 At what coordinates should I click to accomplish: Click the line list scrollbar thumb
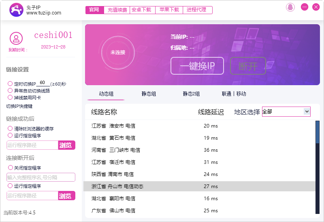[318, 132]
